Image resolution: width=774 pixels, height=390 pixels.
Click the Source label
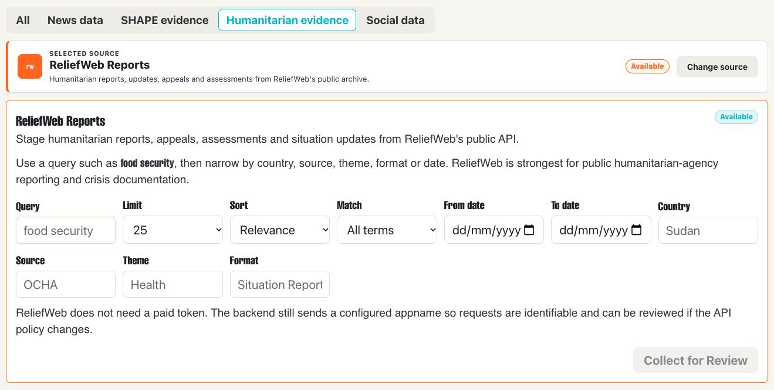click(31, 261)
